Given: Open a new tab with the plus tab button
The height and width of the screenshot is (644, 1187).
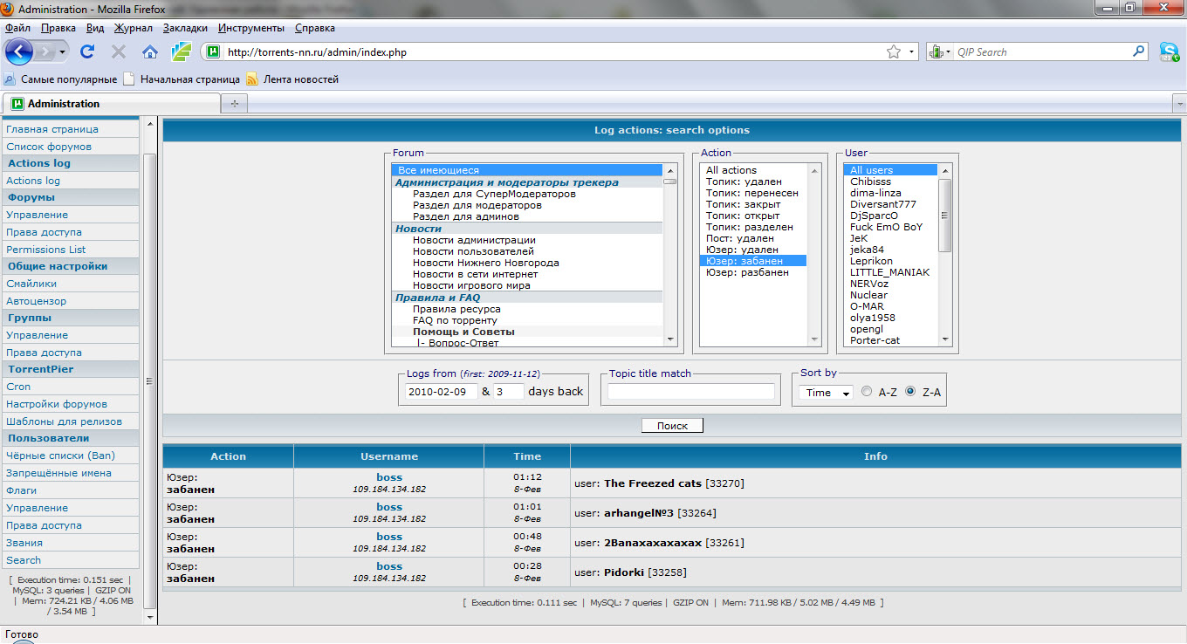Looking at the screenshot, I should (235, 103).
